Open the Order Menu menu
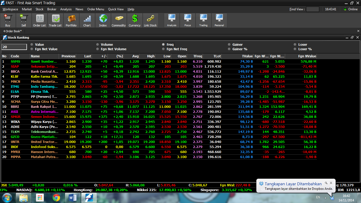 [x=96, y=9]
